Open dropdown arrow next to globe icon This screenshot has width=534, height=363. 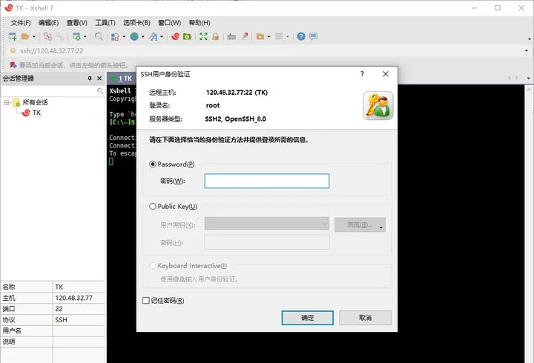tap(142, 36)
